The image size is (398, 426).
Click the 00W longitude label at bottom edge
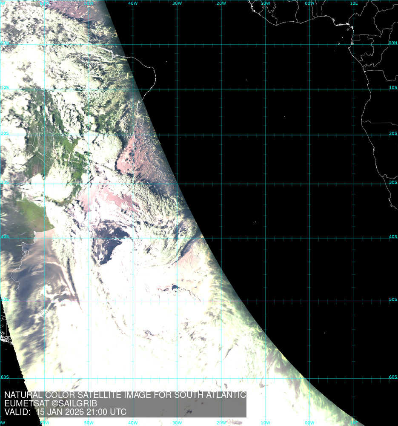point(309,423)
